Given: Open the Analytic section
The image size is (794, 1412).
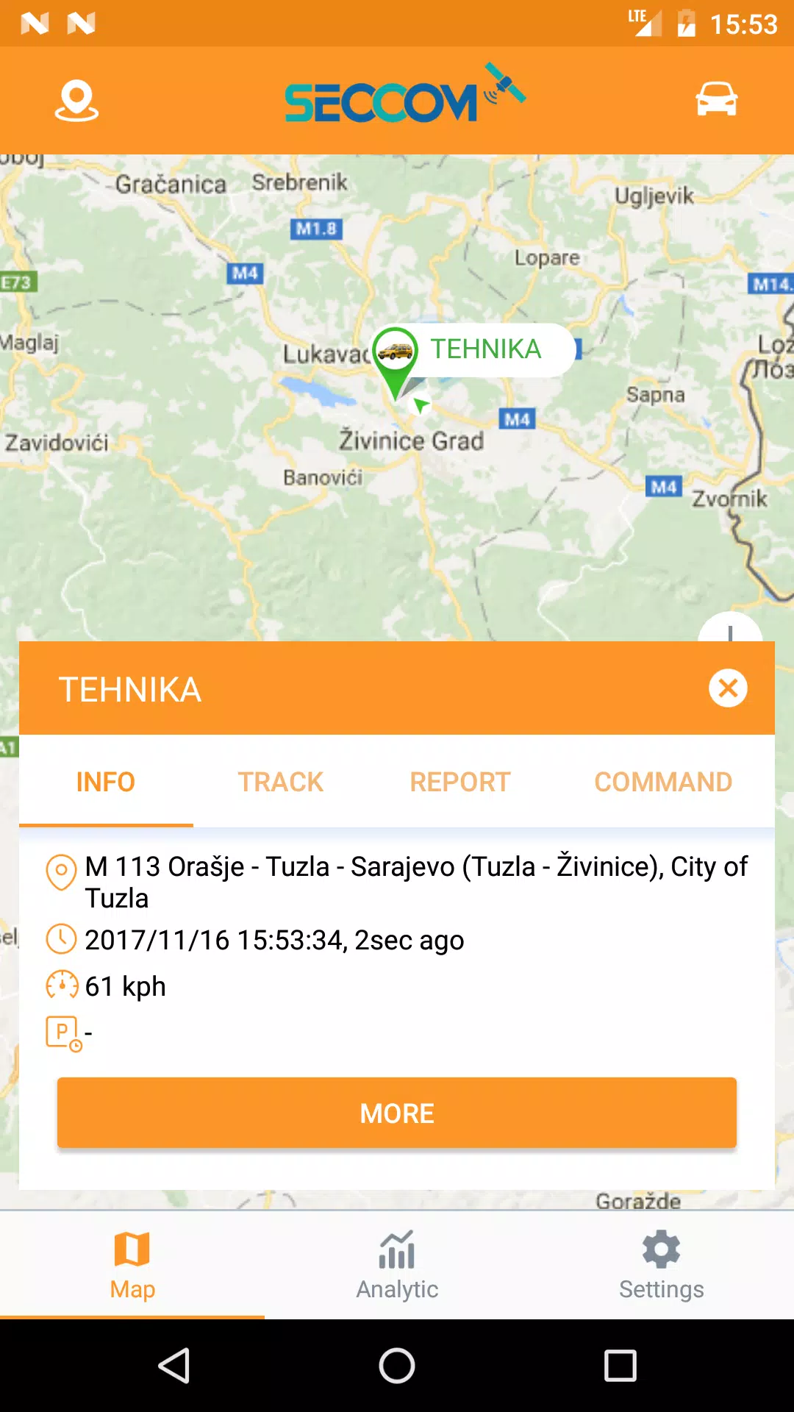Looking at the screenshot, I should 397,1265.
